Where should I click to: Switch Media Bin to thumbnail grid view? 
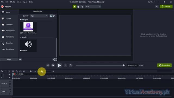point(55,60)
